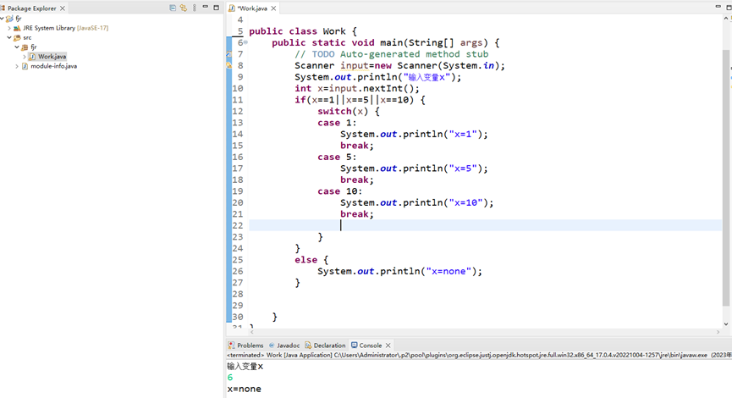Click the editor vertical scrollbar thumb
The image size is (732, 398).
click(x=725, y=178)
